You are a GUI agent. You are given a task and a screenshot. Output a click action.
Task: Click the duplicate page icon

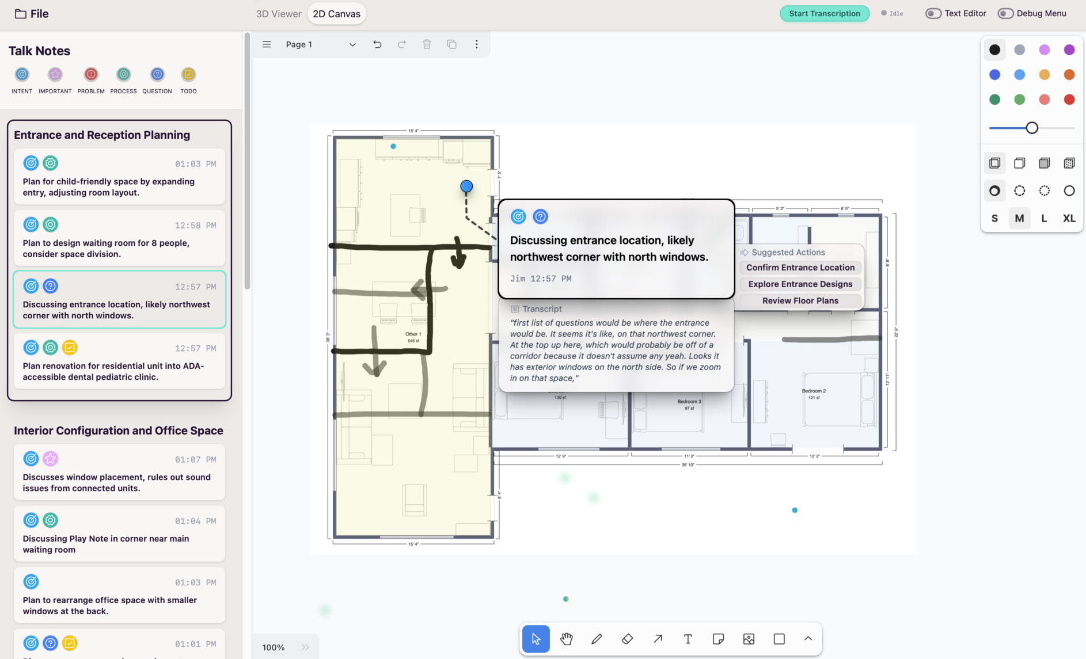tap(452, 44)
